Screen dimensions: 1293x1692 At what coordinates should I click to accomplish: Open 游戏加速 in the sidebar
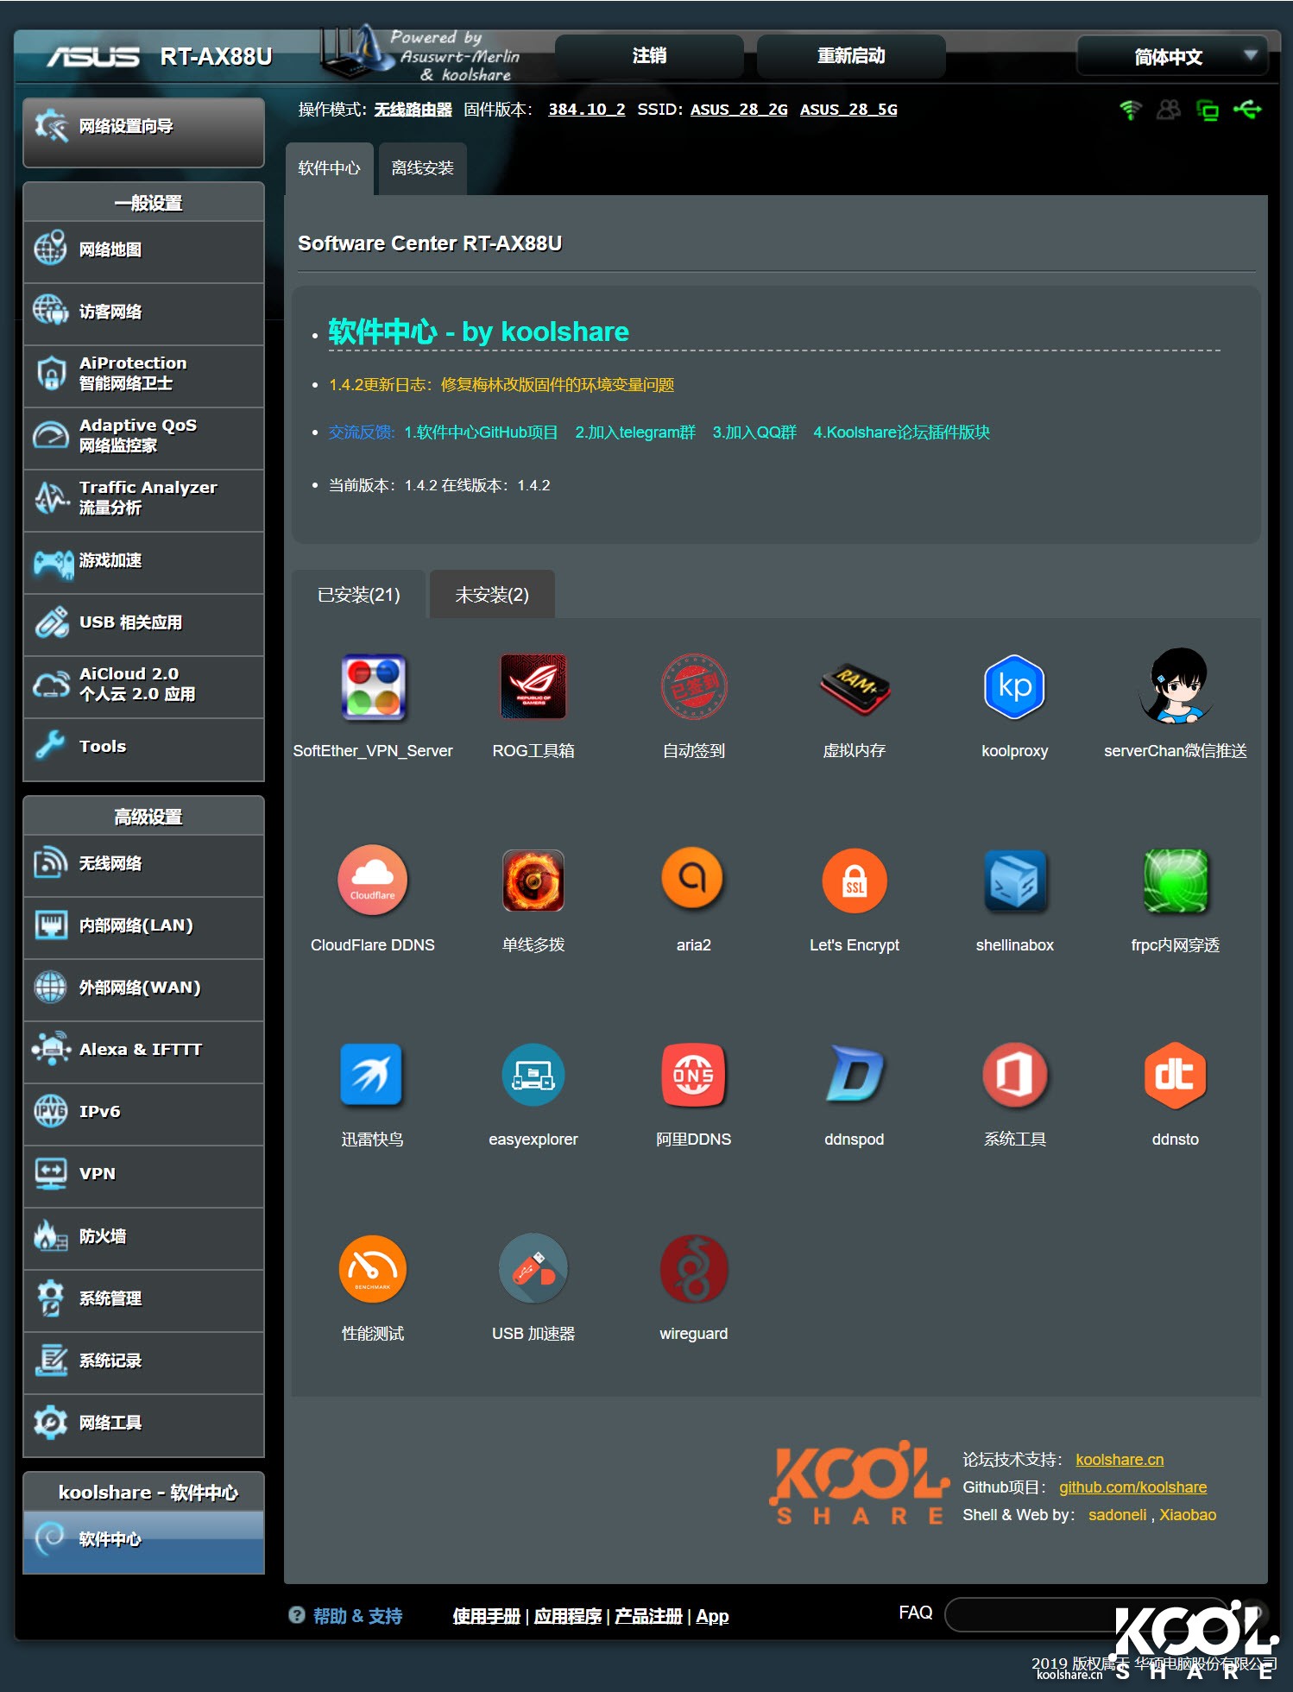tap(144, 561)
